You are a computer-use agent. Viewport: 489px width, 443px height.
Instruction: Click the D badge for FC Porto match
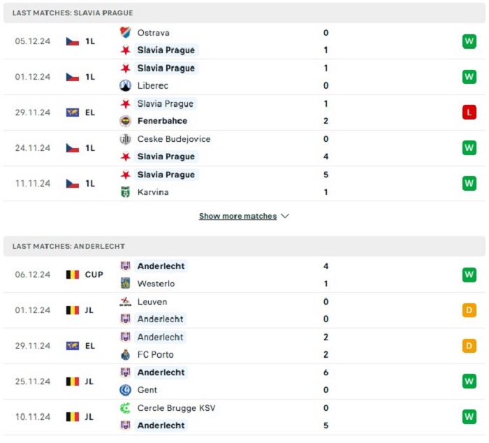click(x=469, y=346)
